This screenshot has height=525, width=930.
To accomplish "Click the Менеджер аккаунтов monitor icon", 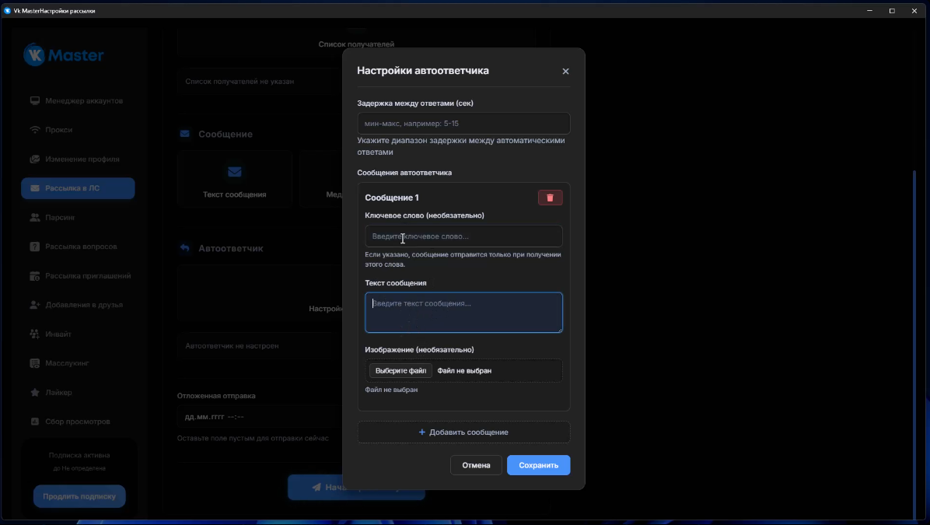I will 35,101.
